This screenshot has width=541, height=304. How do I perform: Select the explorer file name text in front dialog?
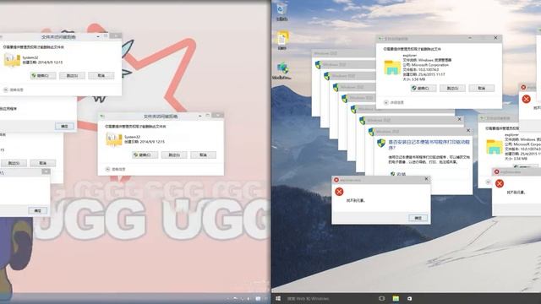410,55
